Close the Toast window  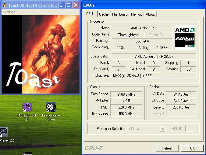(76, 5)
